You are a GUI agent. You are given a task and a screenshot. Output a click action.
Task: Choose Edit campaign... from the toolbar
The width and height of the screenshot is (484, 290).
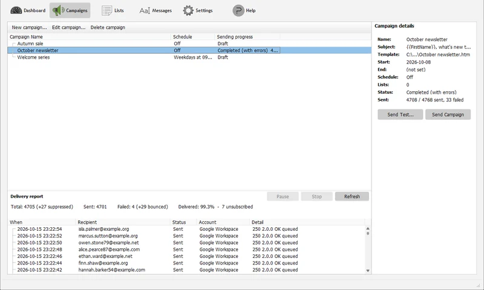pos(68,27)
